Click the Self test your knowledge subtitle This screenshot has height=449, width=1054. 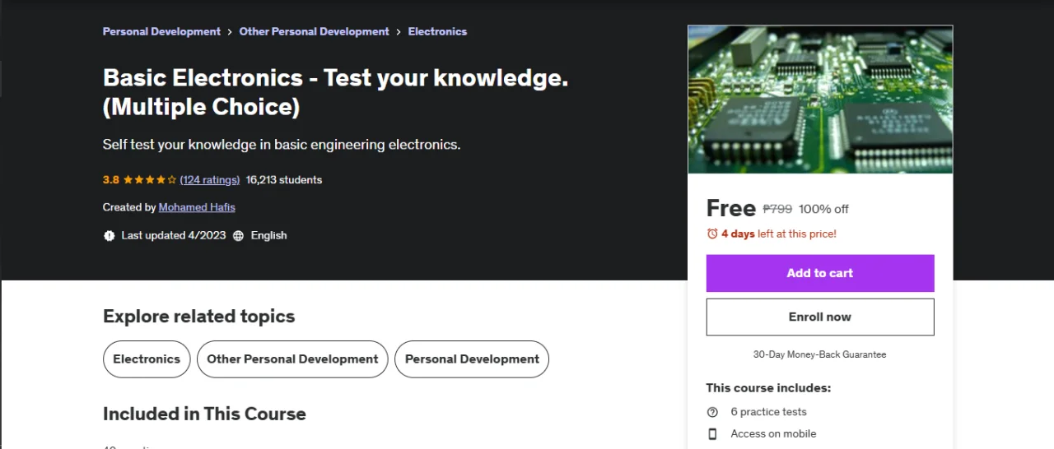click(x=282, y=145)
